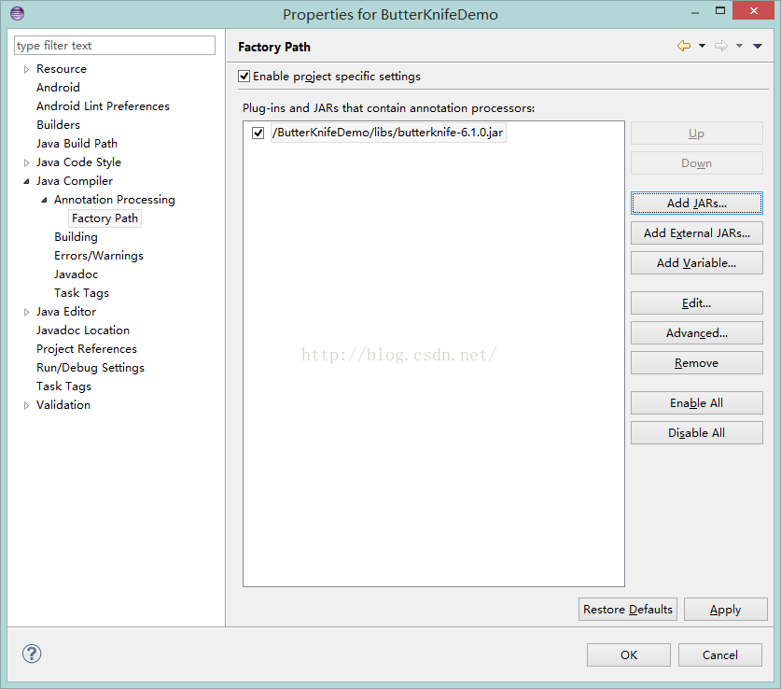The image size is (781, 689).
Task: Toggle Enable project specific settings checkbox
Action: (x=244, y=77)
